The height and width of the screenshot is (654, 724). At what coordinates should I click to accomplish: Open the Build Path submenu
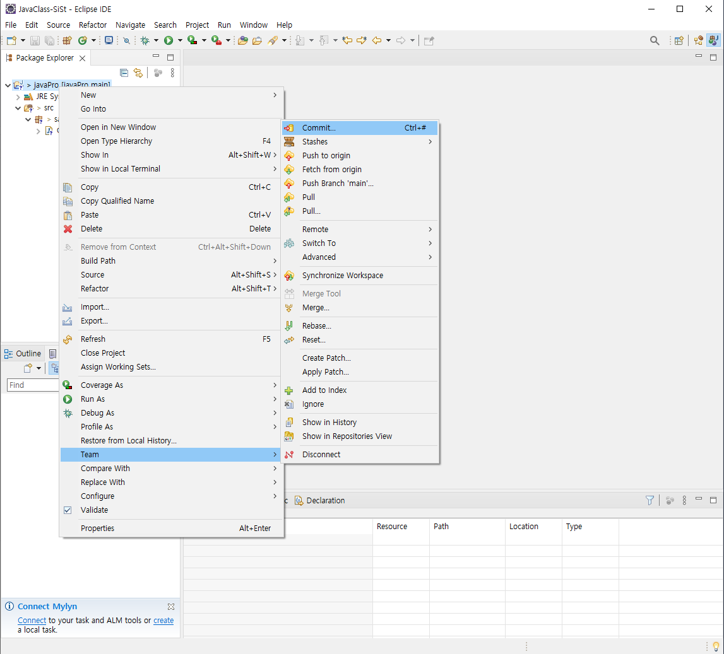tap(171, 260)
